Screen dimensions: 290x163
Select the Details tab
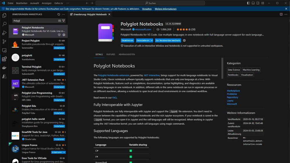[x=99, y=54]
